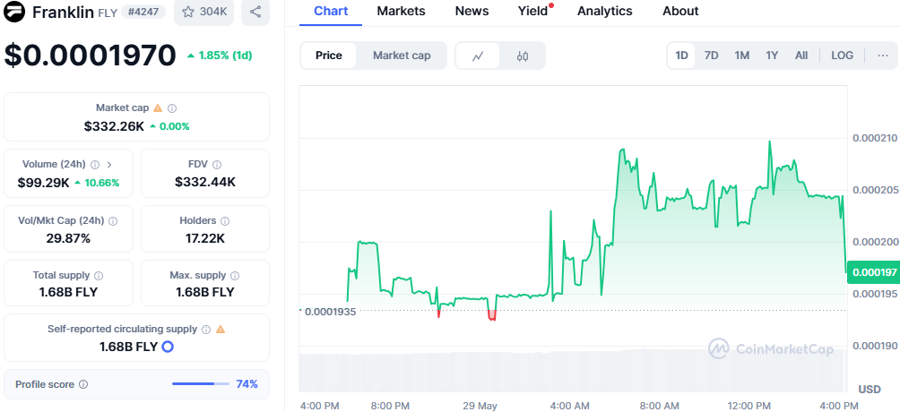Expand Volume (24h) chevron arrow
The image size is (900, 412).
(x=109, y=164)
